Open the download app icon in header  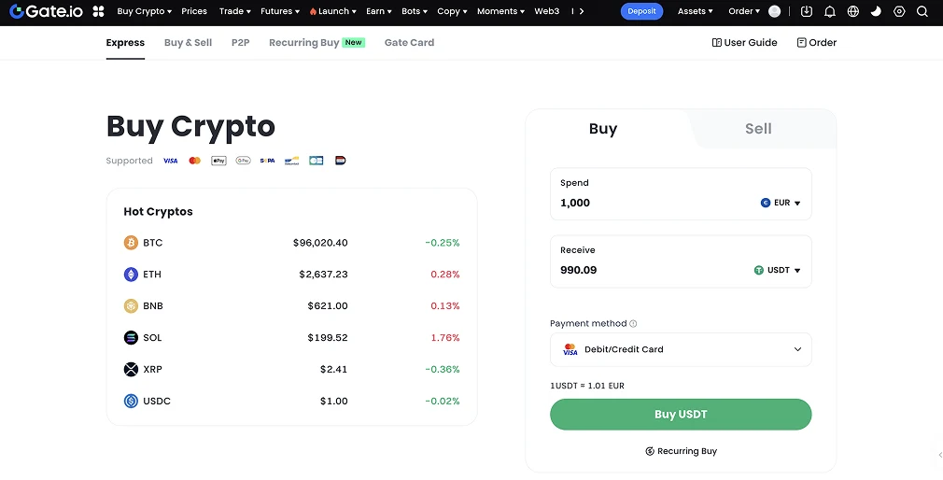(807, 11)
